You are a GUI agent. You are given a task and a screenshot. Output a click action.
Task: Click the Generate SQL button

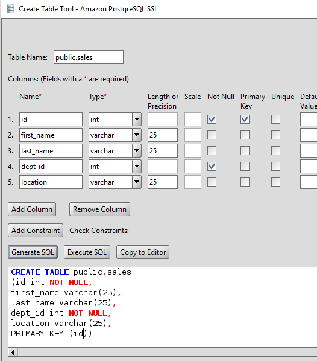click(33, 252)
